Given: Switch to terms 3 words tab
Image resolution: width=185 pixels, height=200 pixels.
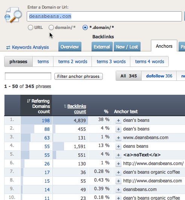Looking at the screenshot, I should tap(111, 62).
